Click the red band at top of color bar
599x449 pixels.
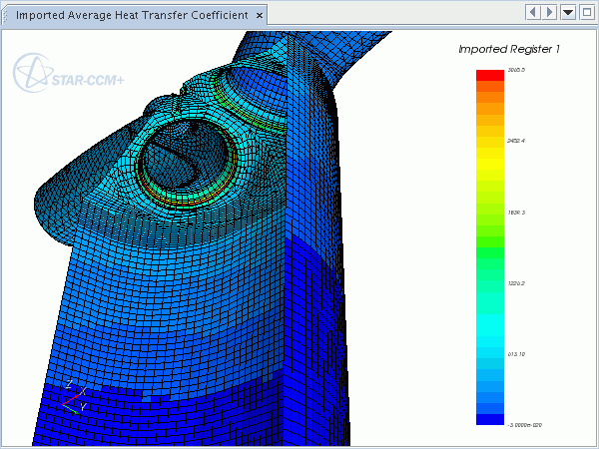pos(489,75)
